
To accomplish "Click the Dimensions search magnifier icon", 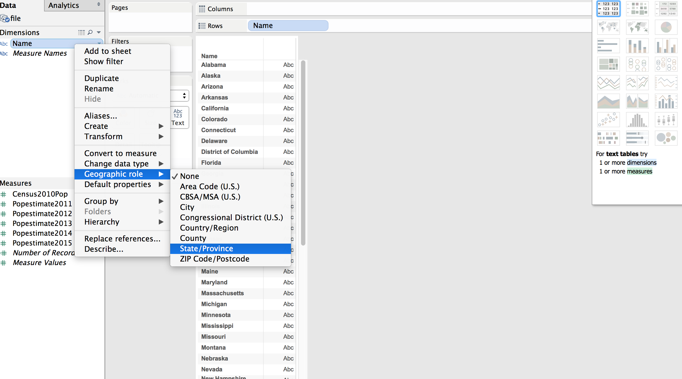I will pos(90,32).
